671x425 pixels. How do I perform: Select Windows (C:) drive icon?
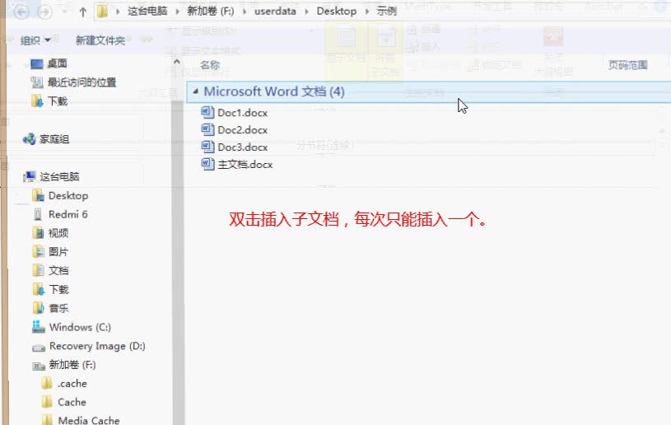tap(38, 327)
